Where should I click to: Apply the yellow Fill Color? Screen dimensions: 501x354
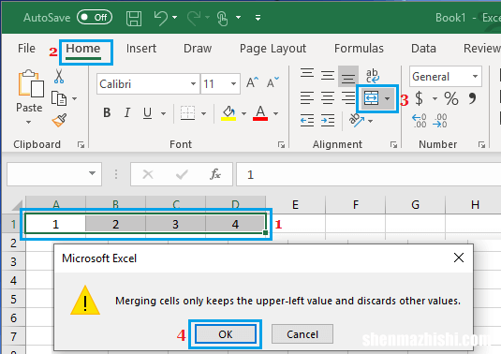228,113
